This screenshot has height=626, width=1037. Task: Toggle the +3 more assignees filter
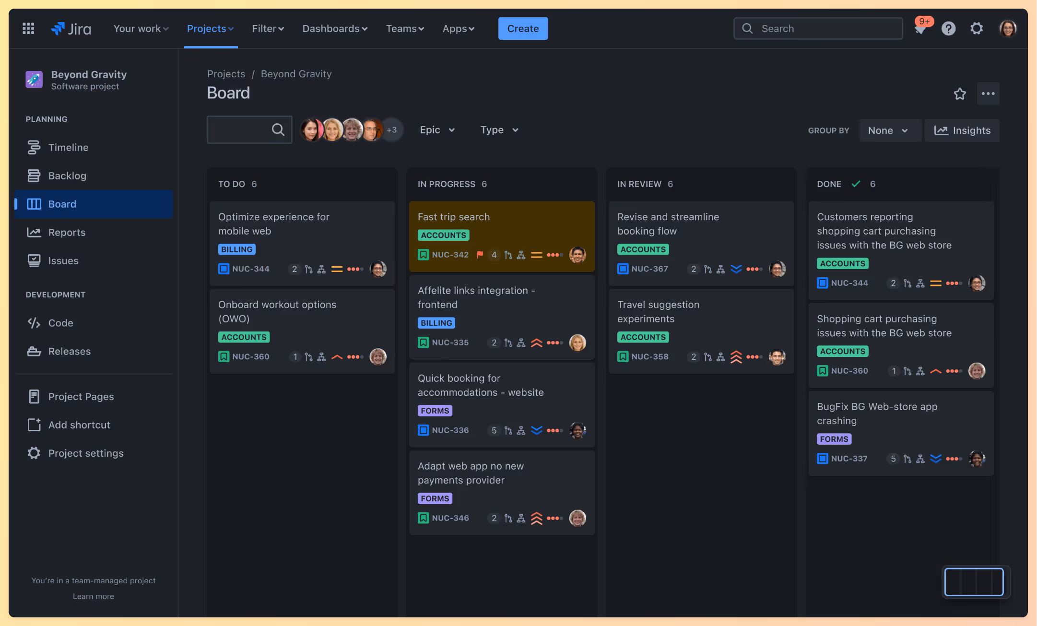pyautogui.click(x=392, y=130)
